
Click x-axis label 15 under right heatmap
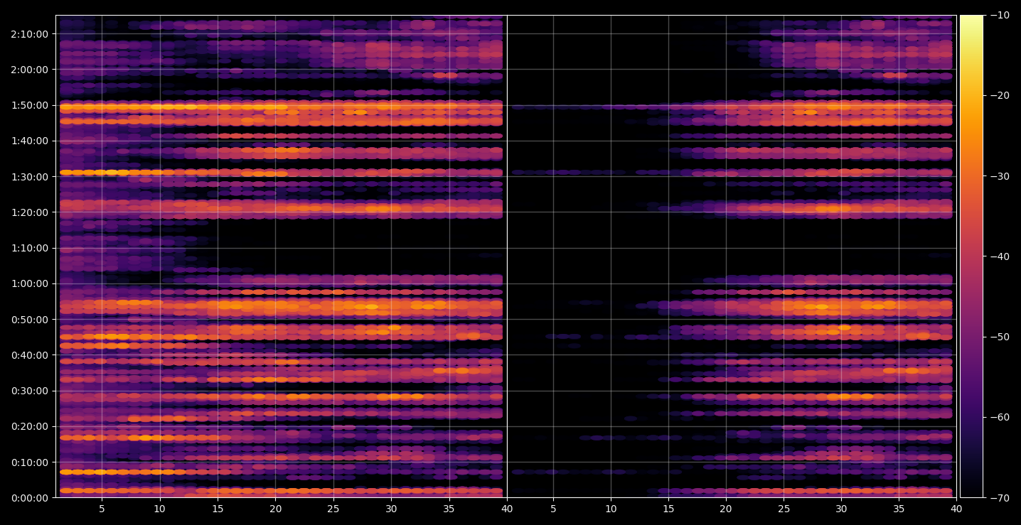(668, 509)
